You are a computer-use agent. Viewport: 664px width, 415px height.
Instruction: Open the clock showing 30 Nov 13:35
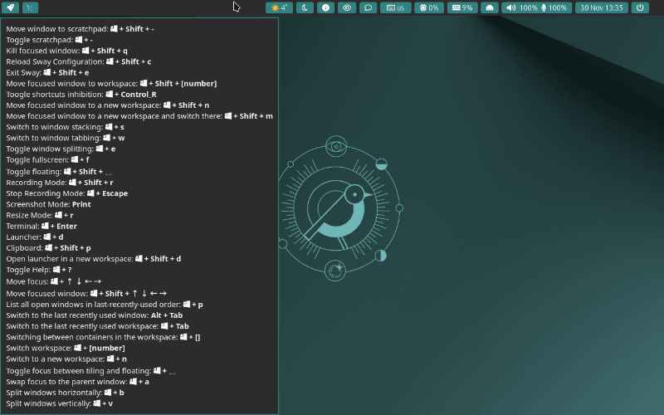click(601, 7)
